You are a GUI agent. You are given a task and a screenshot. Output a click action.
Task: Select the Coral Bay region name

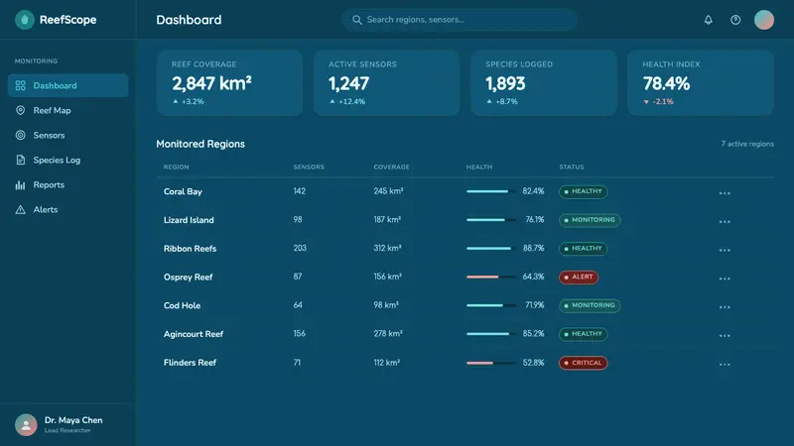[x=183, y=191]
